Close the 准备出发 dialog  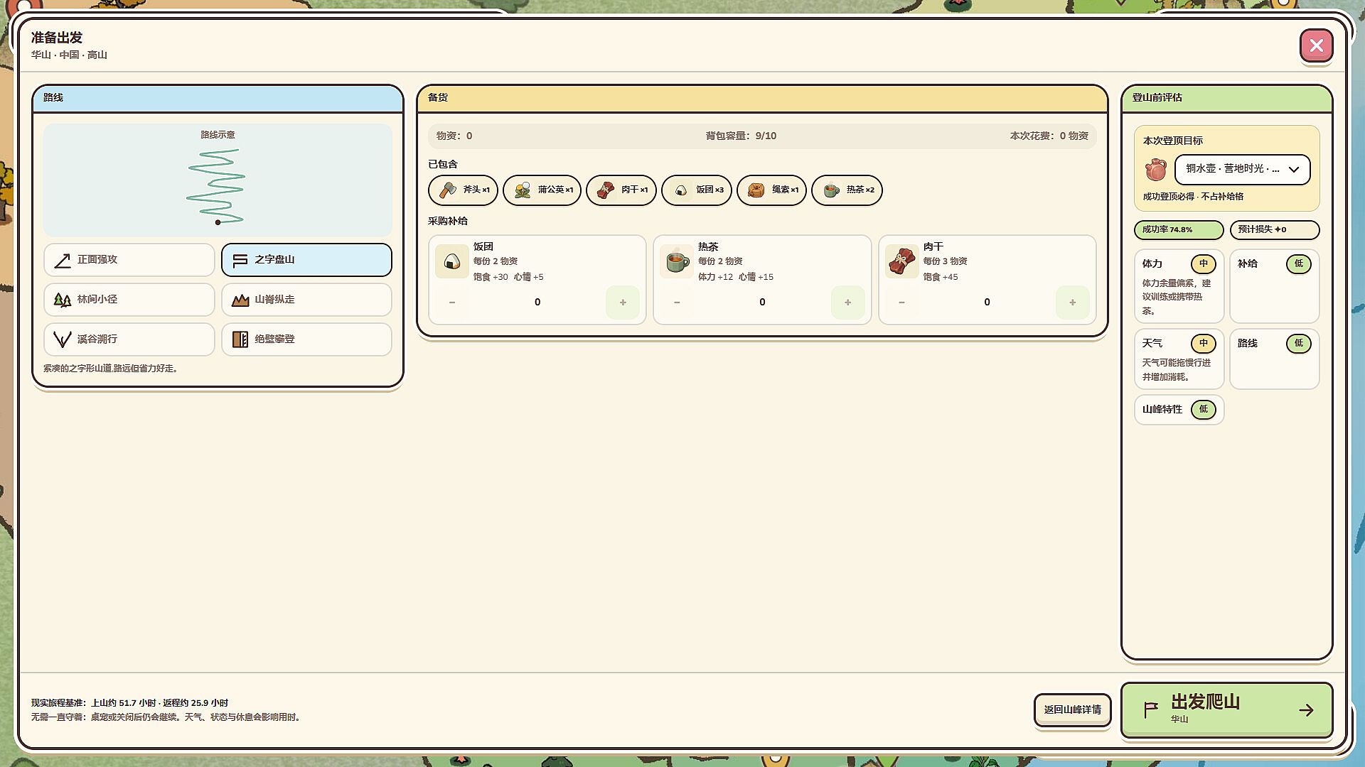1316,46
